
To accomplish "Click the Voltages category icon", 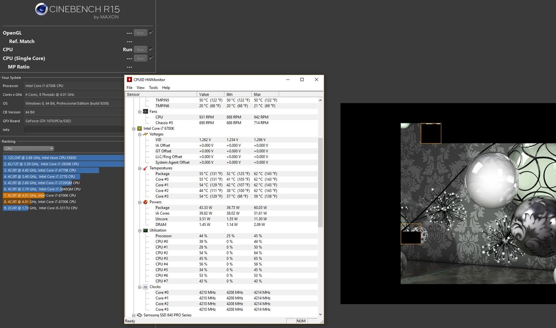I will coord(146,134).
